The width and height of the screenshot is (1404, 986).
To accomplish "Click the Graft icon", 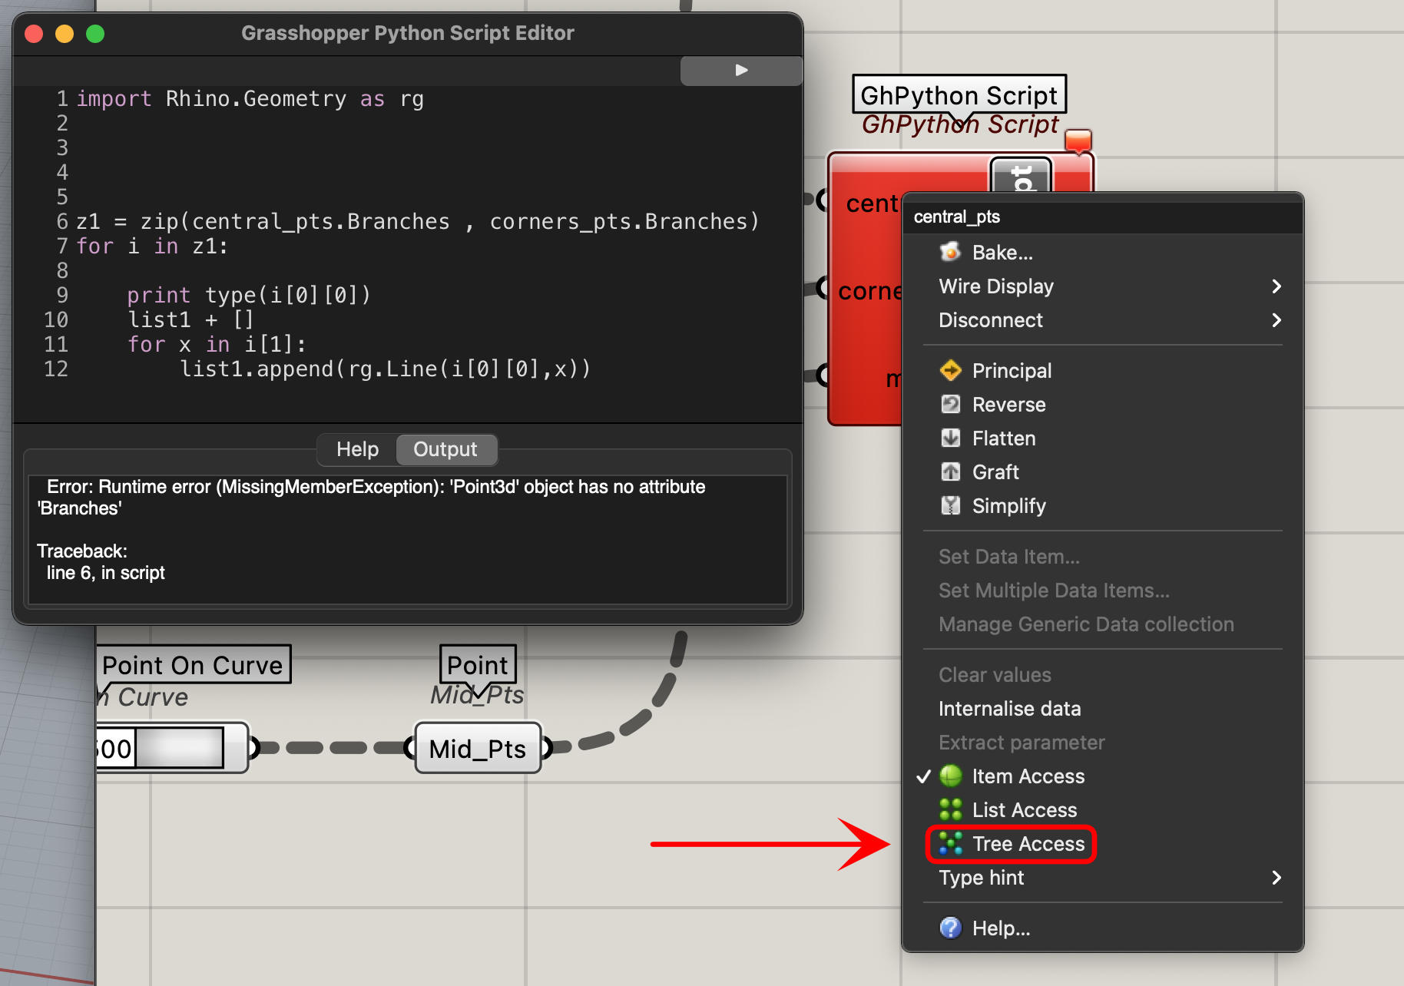I will tap(951, 471).
